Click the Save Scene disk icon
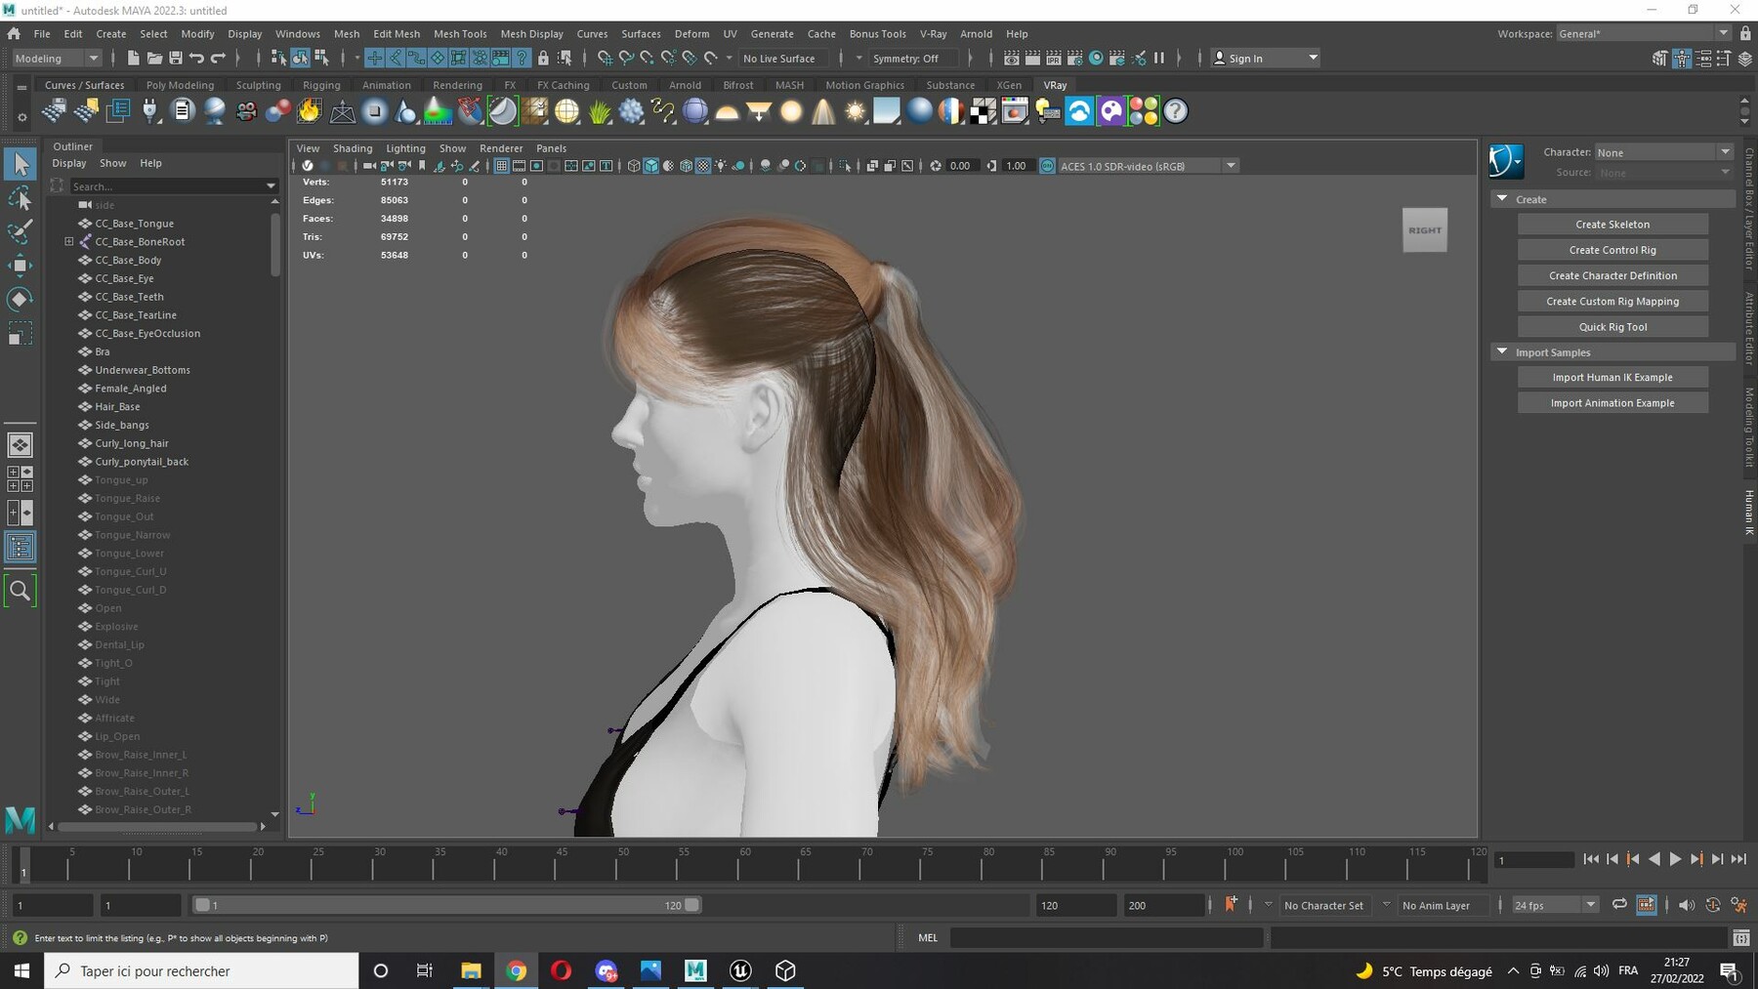 pos(176,58)
